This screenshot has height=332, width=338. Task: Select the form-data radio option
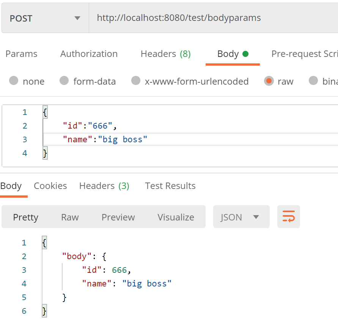64,81
